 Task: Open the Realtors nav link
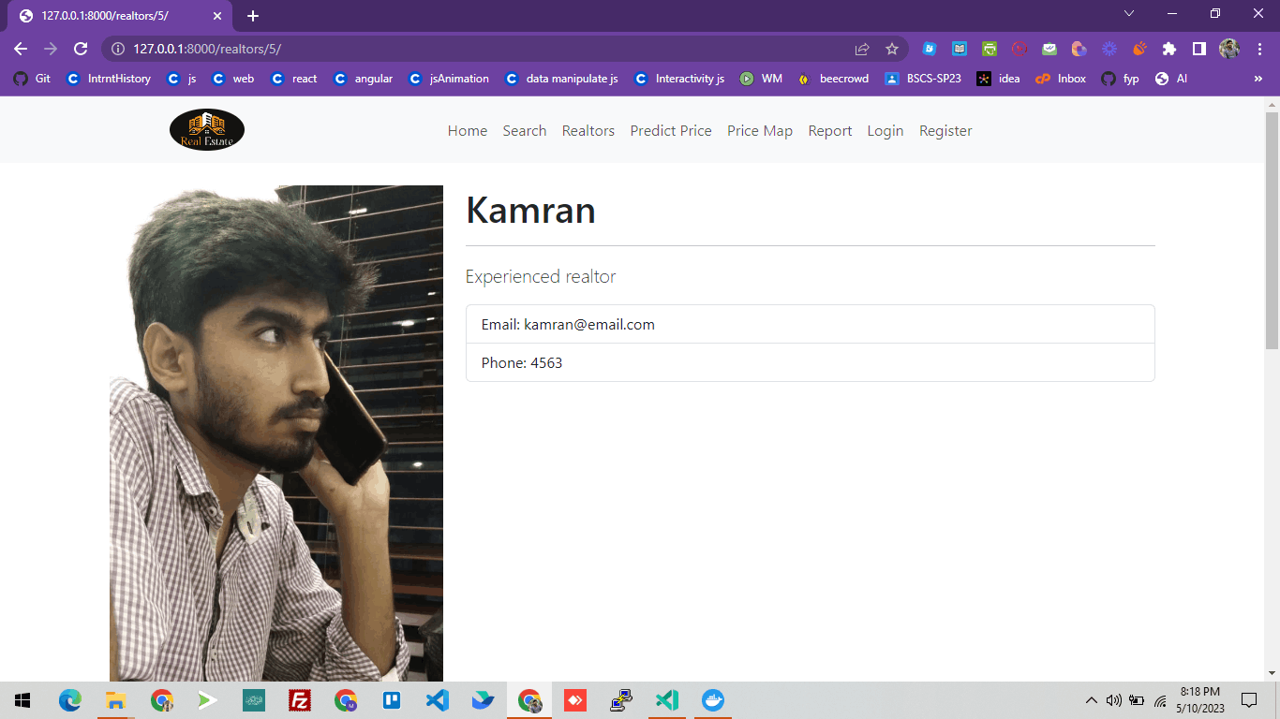[x=588, y=131]
